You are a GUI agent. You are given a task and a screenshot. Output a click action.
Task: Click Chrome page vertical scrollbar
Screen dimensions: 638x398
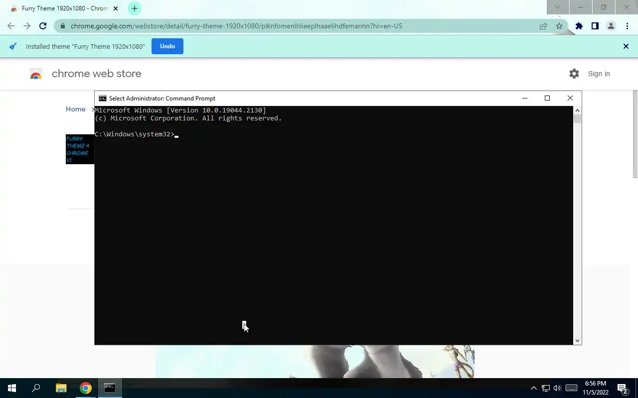pyautogui.click(x=635, y=133)
